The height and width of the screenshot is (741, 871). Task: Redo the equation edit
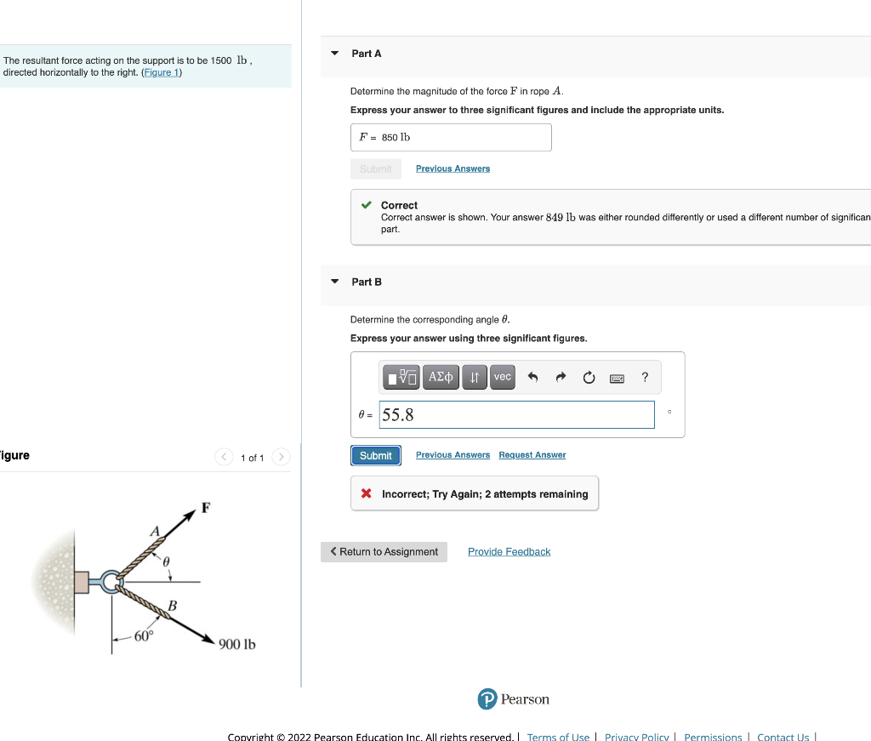[x=561, y=377]
